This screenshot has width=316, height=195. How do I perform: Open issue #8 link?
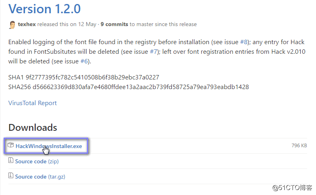244,42
